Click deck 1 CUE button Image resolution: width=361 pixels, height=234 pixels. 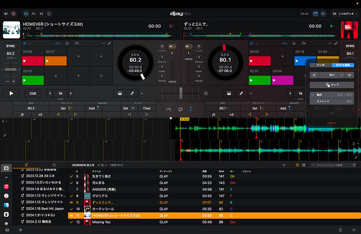tap(33, 93)
